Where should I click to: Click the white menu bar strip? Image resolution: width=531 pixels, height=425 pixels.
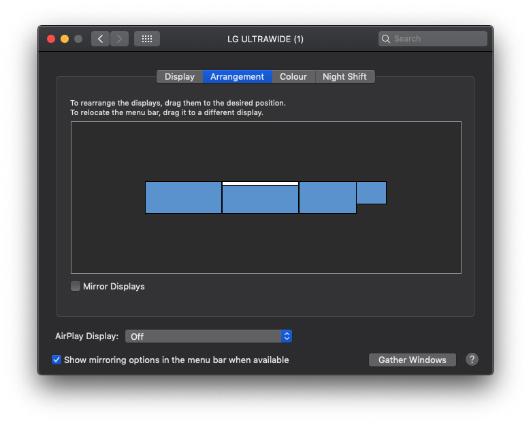point(260,184)
